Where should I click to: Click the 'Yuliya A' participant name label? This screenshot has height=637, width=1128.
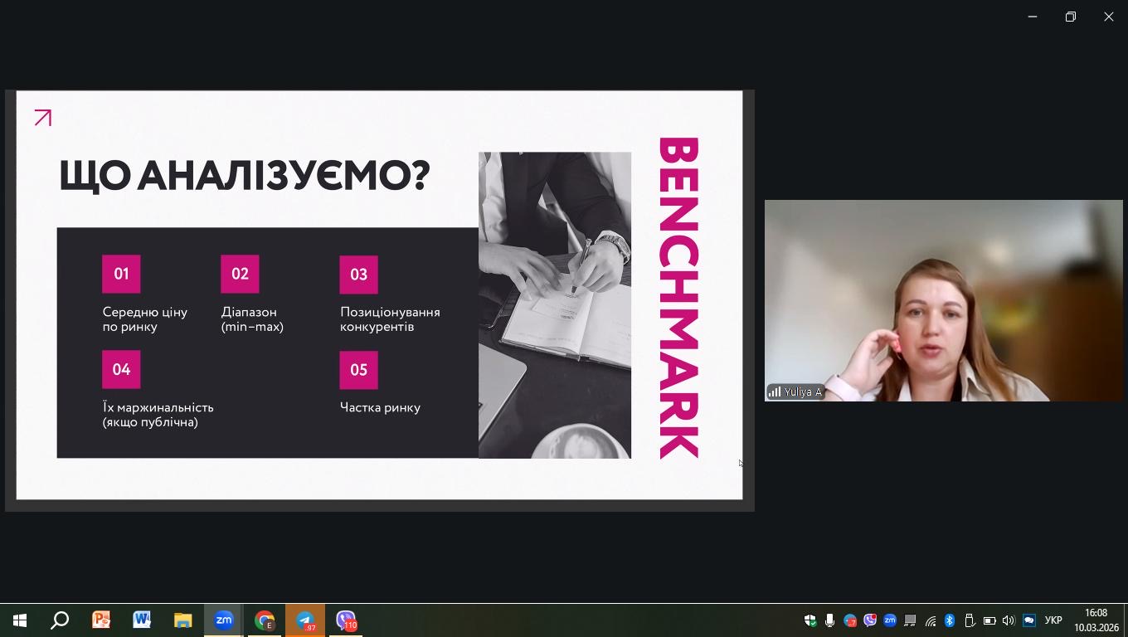click(x=803, y=391)
